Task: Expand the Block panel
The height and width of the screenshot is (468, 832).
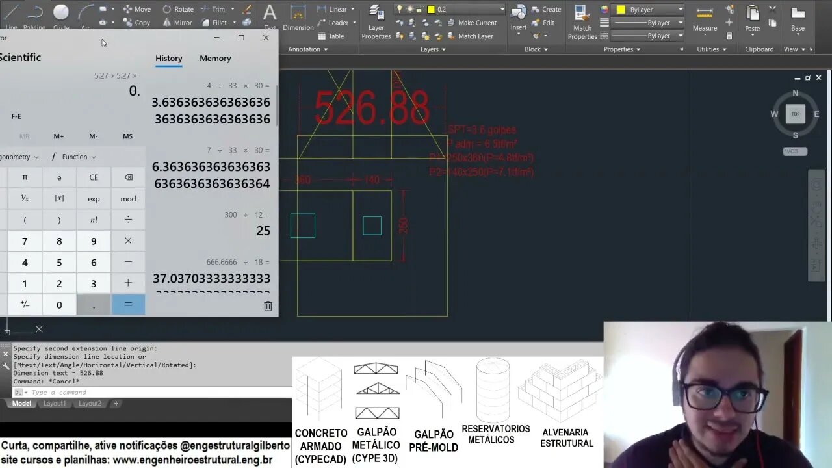Action: click(x=536, y=49)
